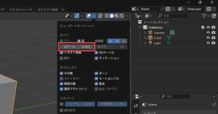Create a new scene with duplicate icon
Image resolution: width=218 pixels, height=114 pixels.
(168, 9)
